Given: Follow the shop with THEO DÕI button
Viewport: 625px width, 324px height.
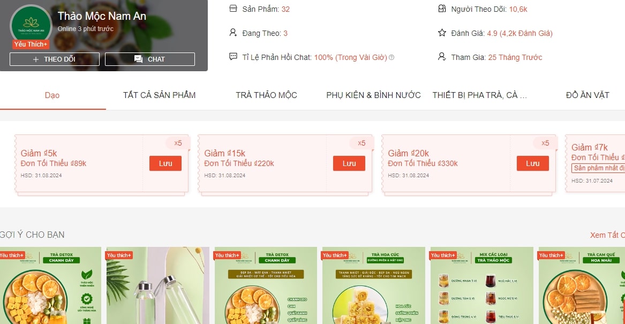Looking at the screenshot, I should point(55,59).
